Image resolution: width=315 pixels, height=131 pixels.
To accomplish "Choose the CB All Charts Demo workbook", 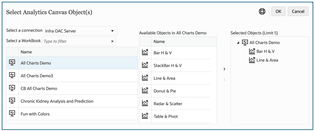I will [72, 88].
